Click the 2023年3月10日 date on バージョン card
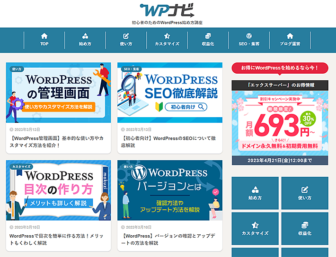The image size is (336, 257). [139, 227]
